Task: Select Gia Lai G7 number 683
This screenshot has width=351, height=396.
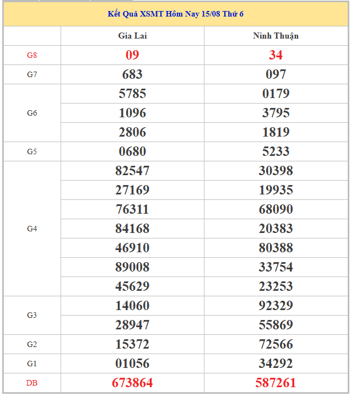Action: coord(132,74)
